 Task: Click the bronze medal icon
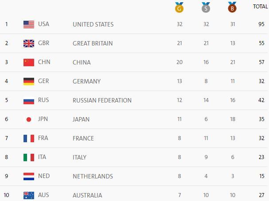pos(233,8)
